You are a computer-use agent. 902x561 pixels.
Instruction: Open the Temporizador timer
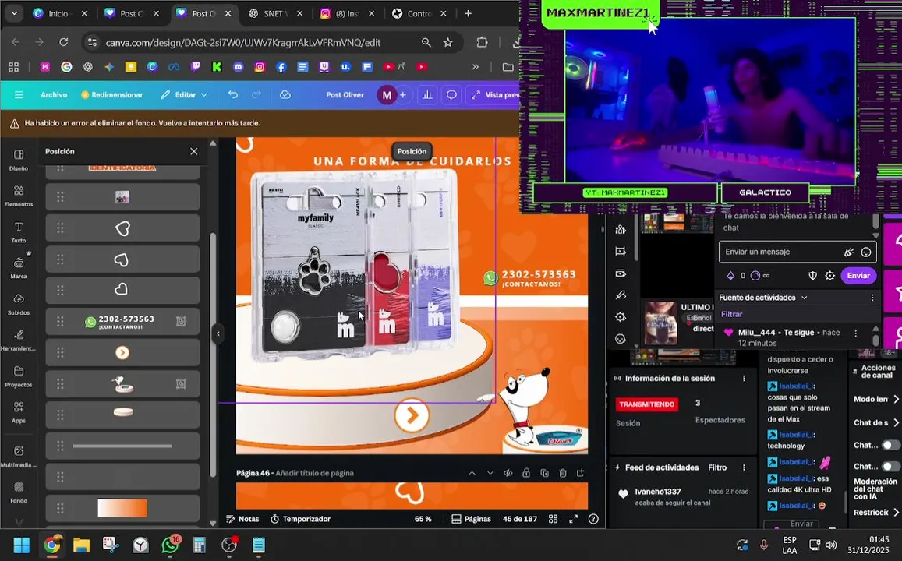[300, 519]
